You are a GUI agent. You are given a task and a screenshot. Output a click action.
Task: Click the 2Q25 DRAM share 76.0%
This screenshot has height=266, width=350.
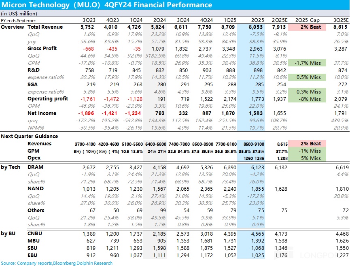[x=257, y=181]
